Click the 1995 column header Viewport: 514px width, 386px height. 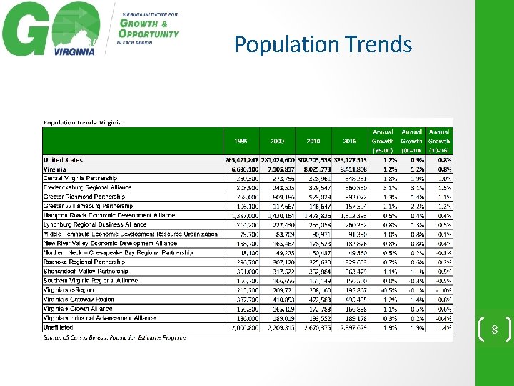[x=241, y=141]
